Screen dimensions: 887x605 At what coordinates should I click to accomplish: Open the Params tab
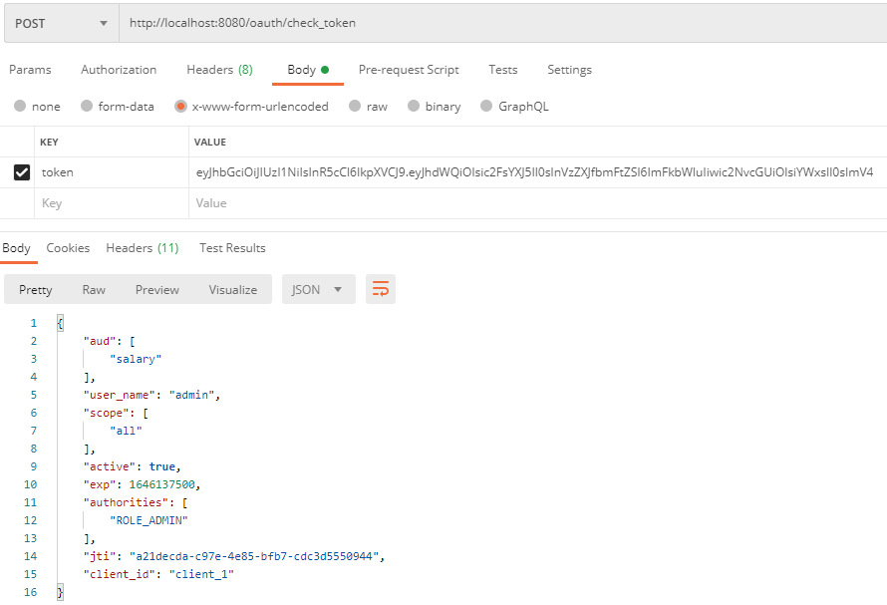point(30,70)
